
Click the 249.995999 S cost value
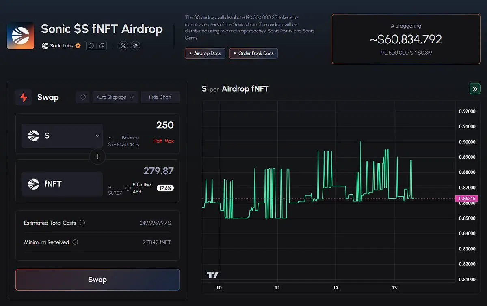tap(155, 223)
